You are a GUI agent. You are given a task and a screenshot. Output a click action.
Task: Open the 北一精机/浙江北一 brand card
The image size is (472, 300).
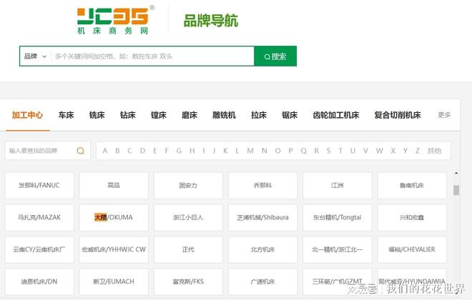point(337,249)
